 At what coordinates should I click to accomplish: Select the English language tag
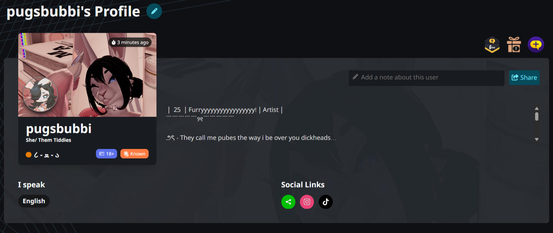click(34, 201)
